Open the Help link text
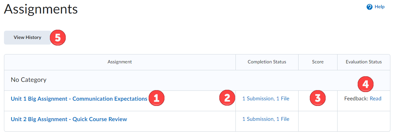 (379, 7)
